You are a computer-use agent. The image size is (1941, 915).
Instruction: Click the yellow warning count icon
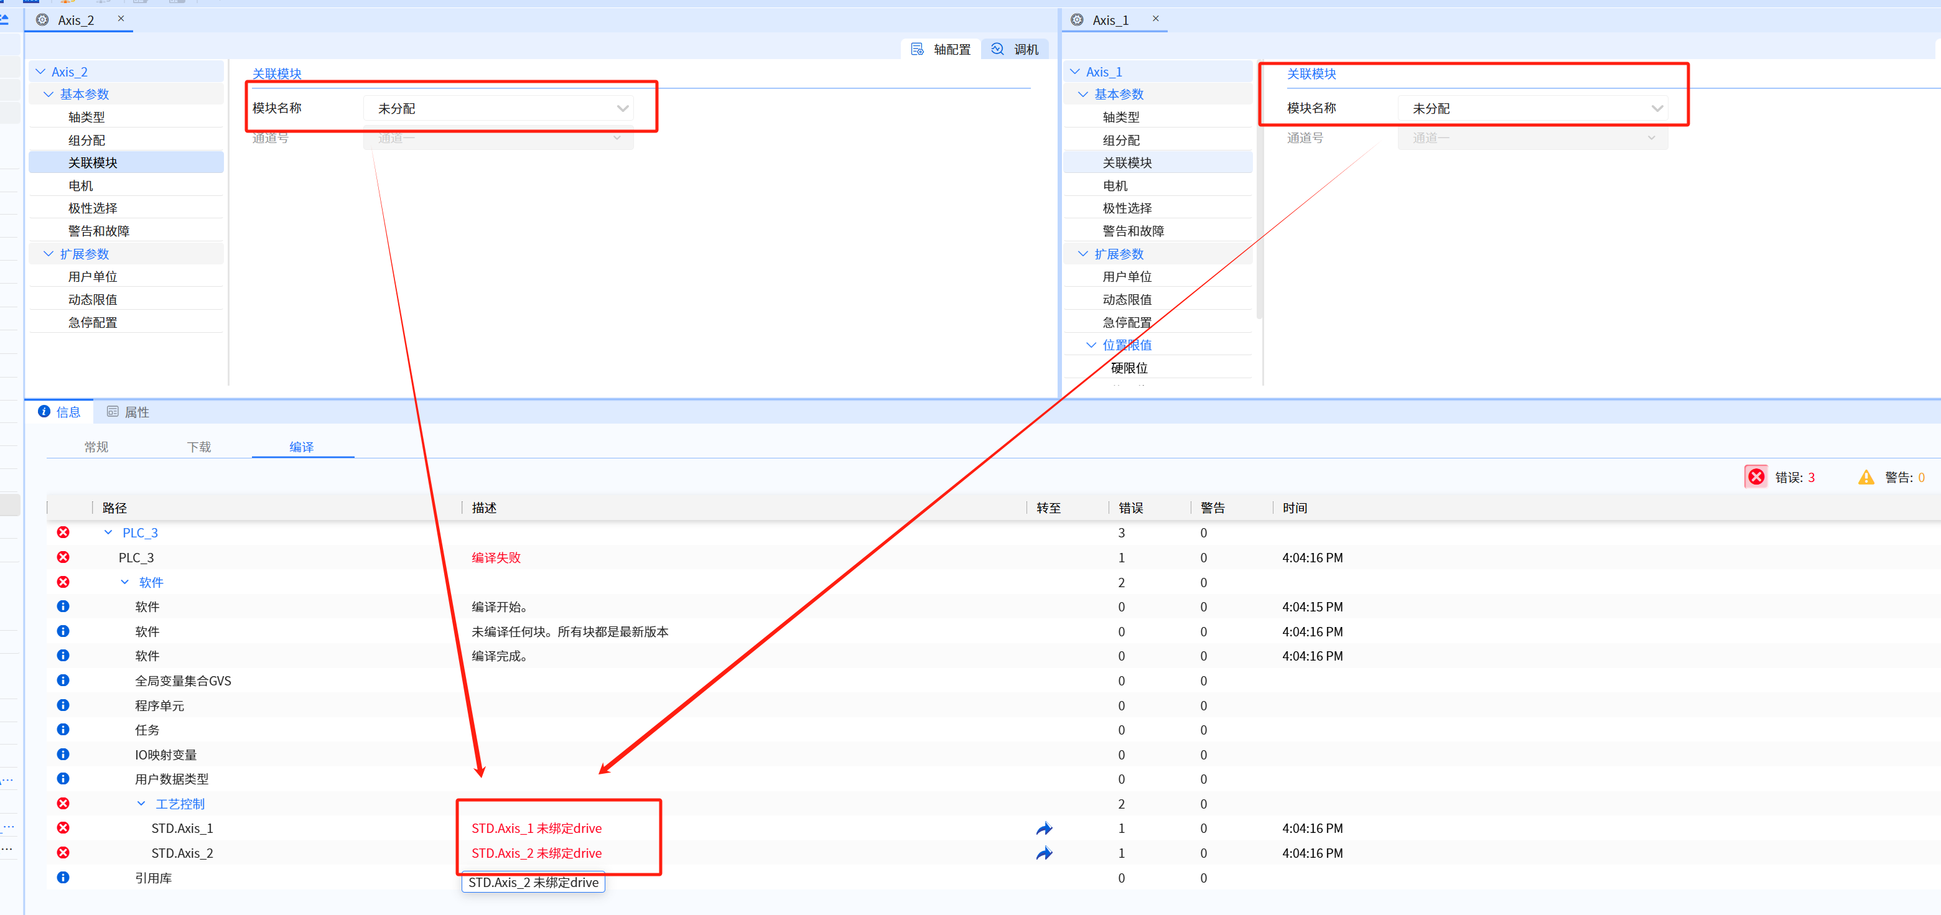1866,478
